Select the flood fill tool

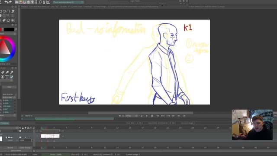click(x=13, y=11)
